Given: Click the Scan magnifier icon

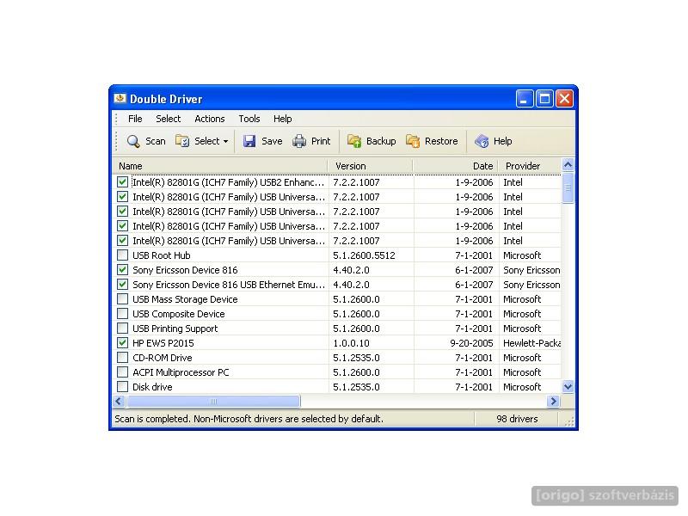Looking at the screenshot, I should 133,141.
